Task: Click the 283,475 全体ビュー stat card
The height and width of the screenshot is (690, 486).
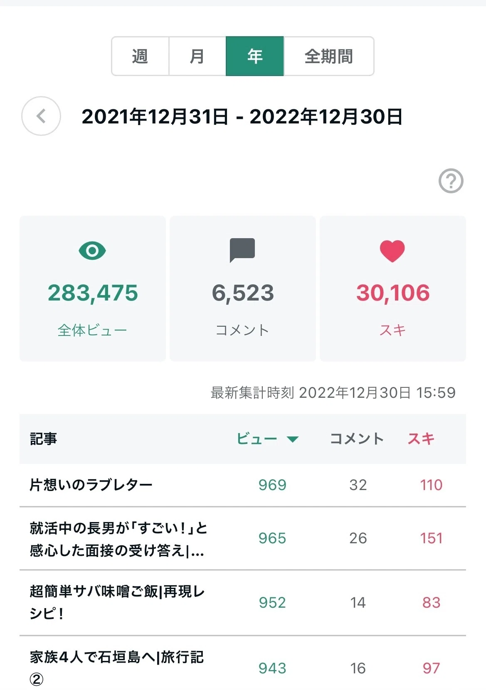Action: coord(93,288)
